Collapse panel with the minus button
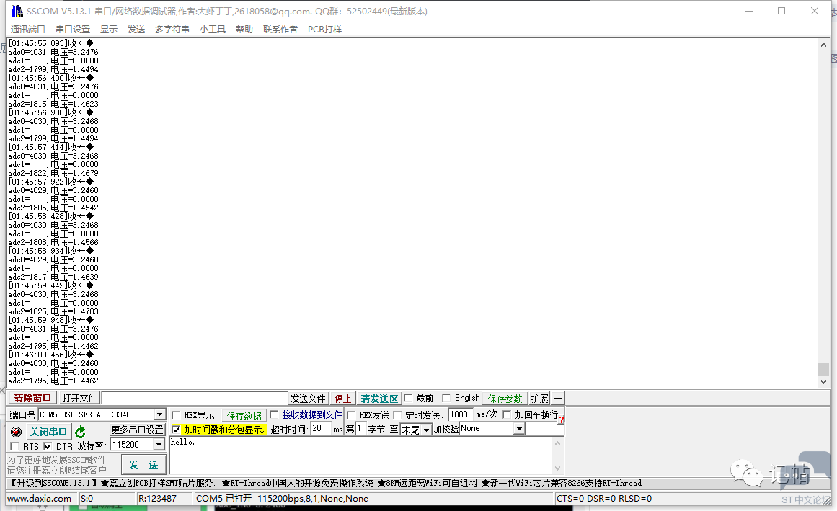837x511 pixels. click(557, 398)
